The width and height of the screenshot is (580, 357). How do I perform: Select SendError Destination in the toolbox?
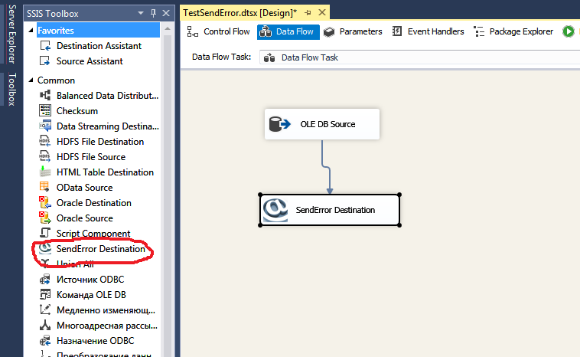click(x=99, y=249)
